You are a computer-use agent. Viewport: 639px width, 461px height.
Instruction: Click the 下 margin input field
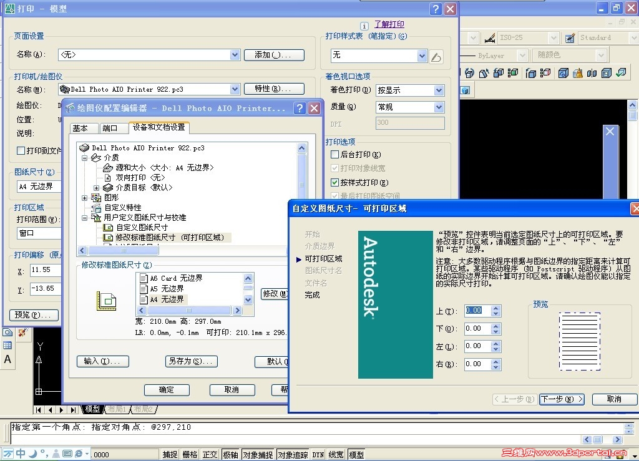point(477,329)
